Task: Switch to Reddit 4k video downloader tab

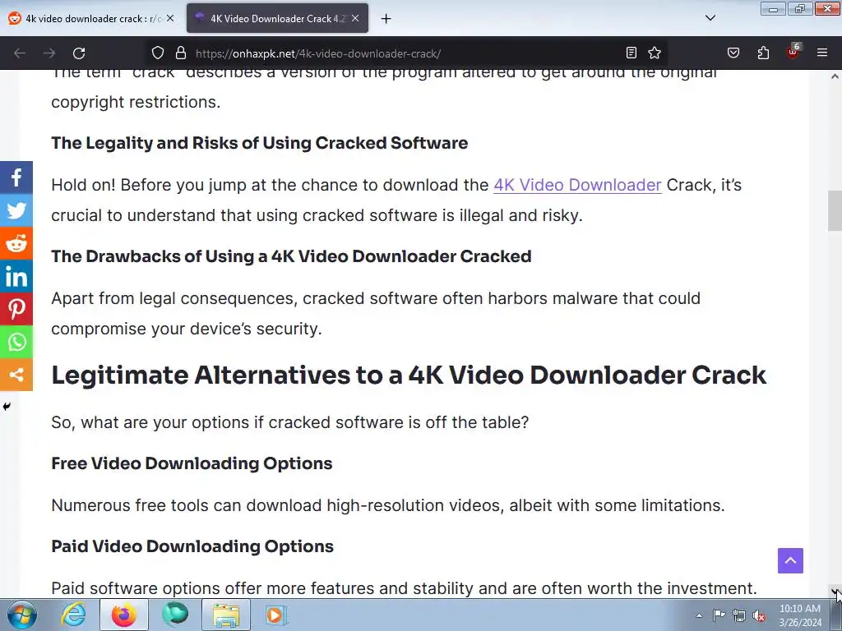Action: (x=91, y=19)
